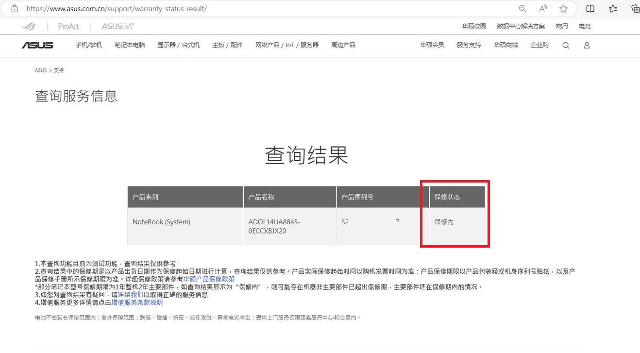Click the browser address bar URL

pos(117,9)
